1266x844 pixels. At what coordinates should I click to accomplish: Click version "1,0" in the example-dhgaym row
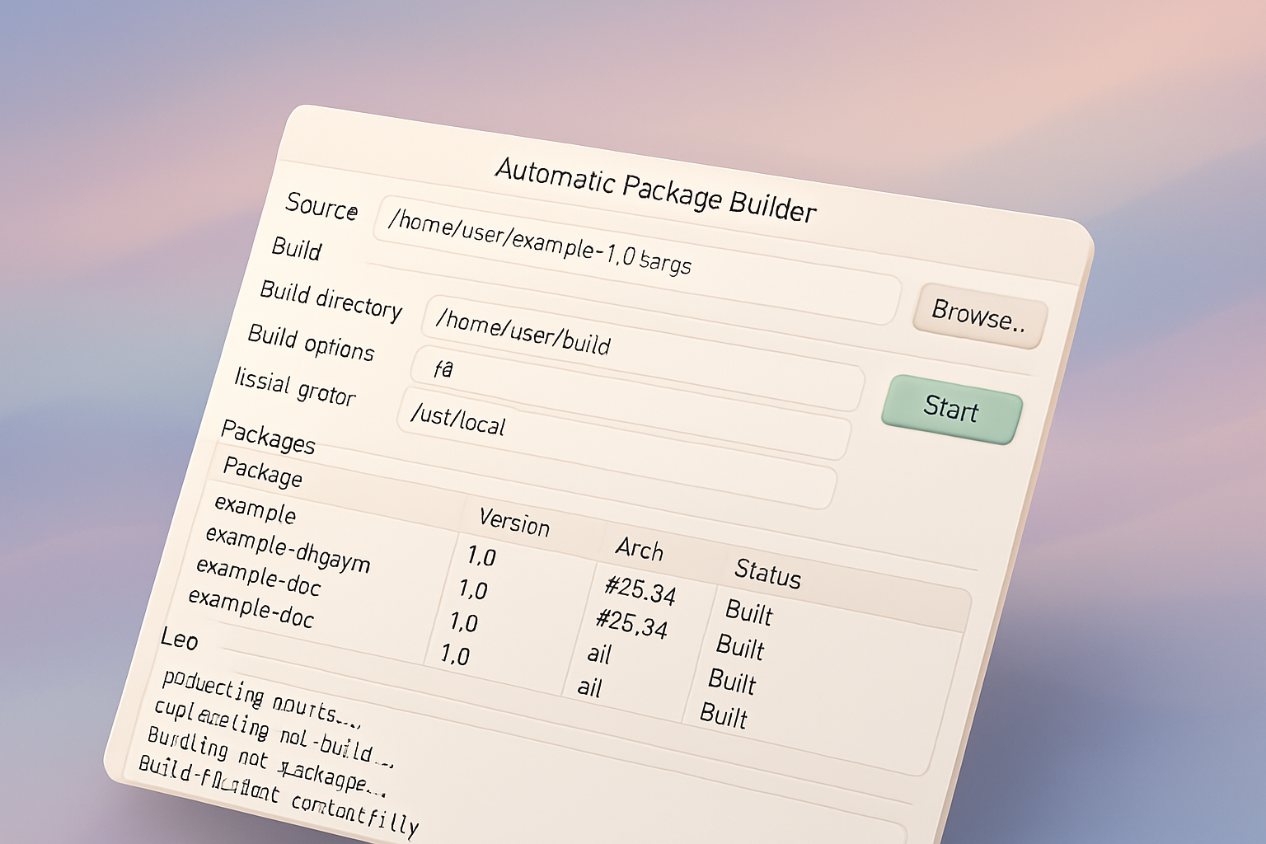473,589
